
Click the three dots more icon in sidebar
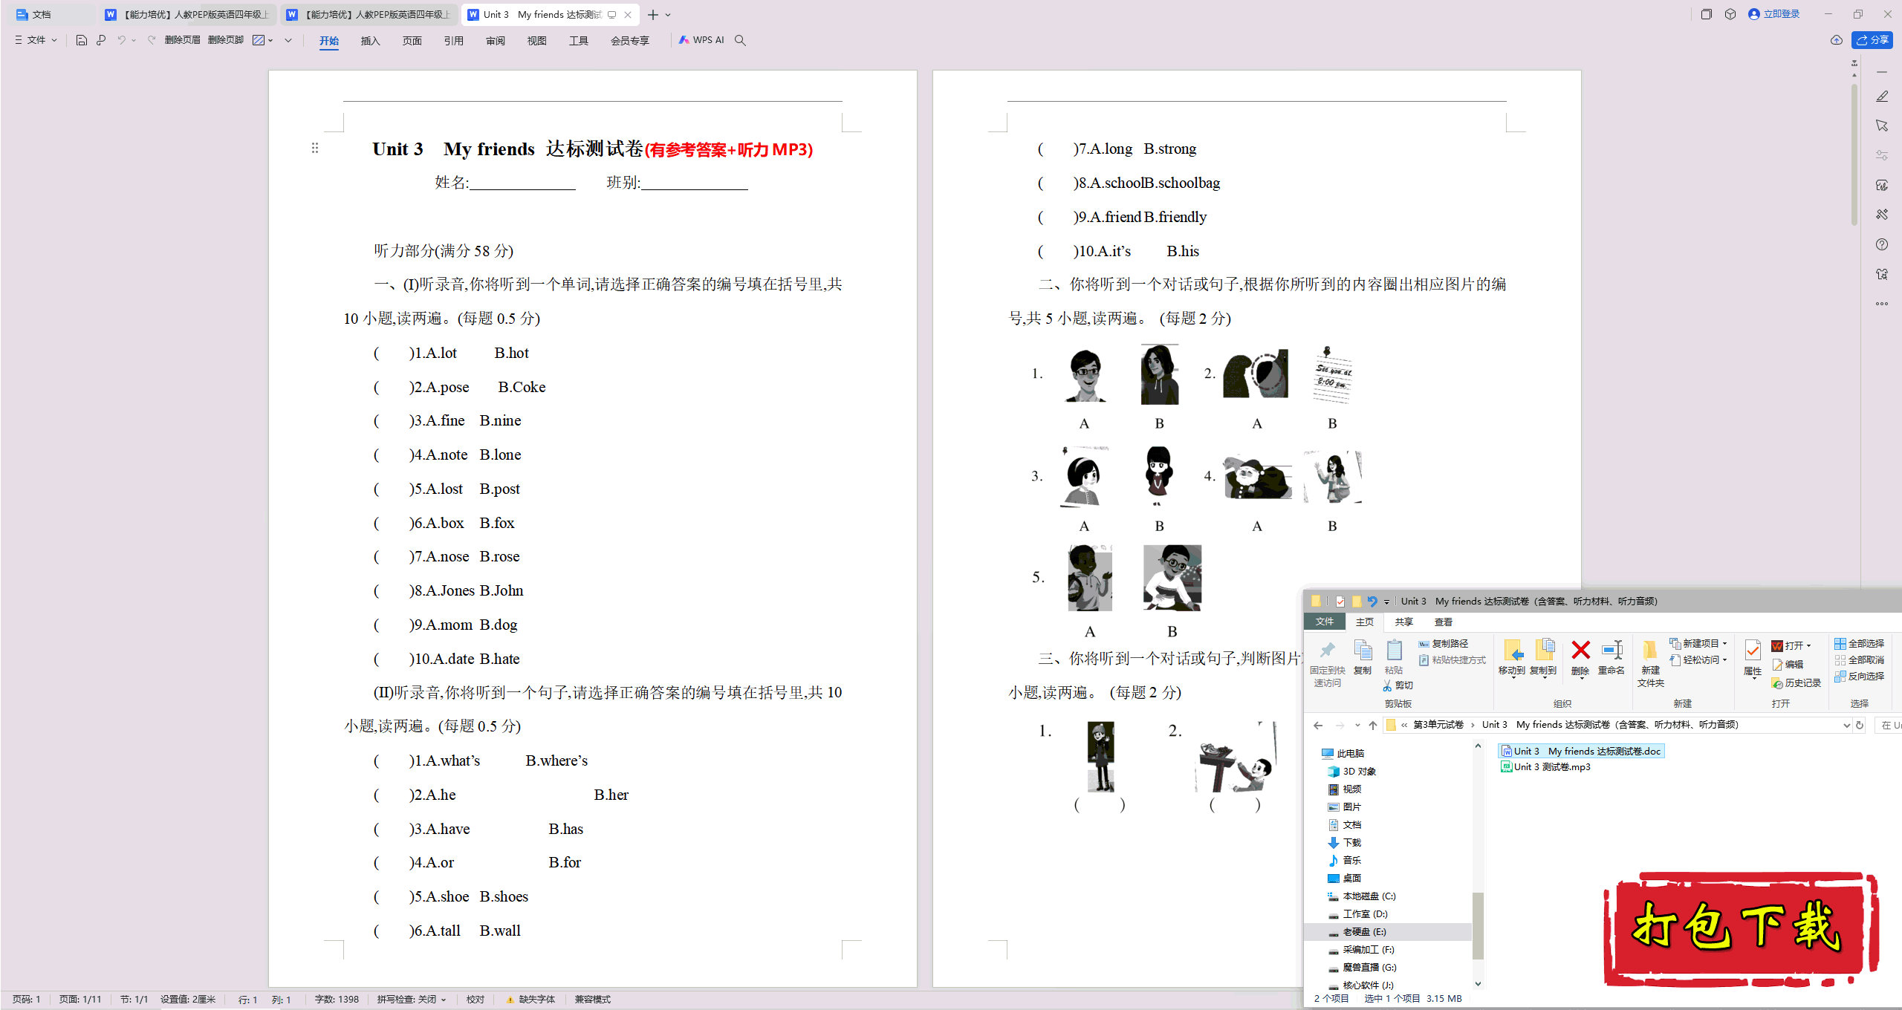(x=1882, y=304)
